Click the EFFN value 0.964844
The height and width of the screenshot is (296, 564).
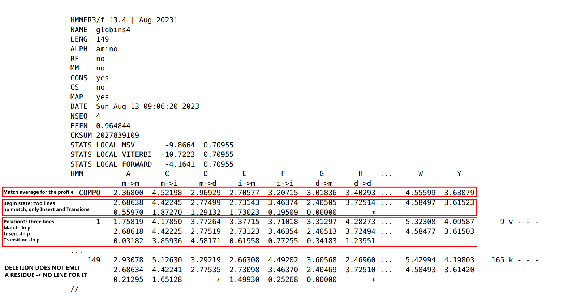point(113,126)
